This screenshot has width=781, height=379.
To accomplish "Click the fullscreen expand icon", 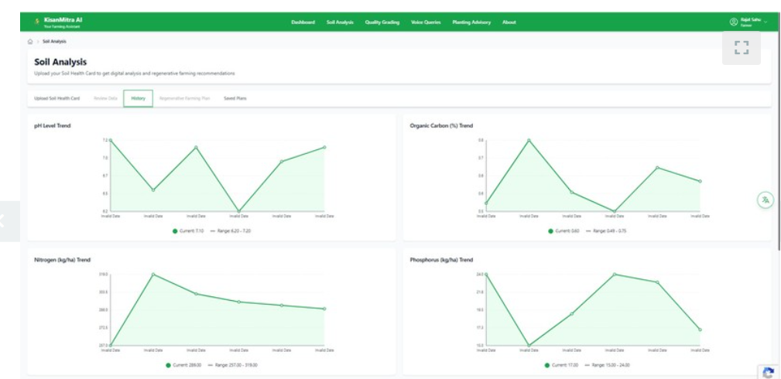I will pyautogui.click(x=742, y=48).
